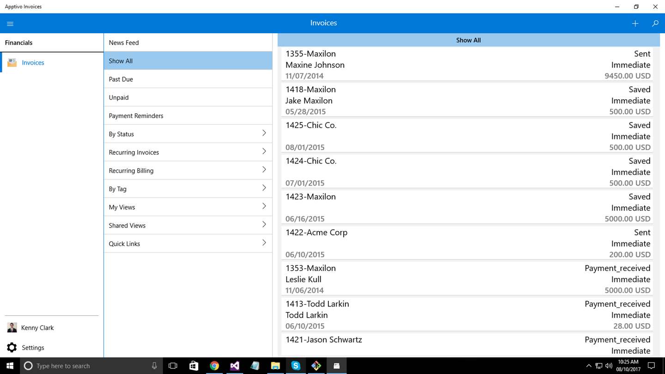The height and width of the screenshot is (374, 665).
Task: Click the Sent status of 1422-Acme Corp
Action: (x=642, y=232)
